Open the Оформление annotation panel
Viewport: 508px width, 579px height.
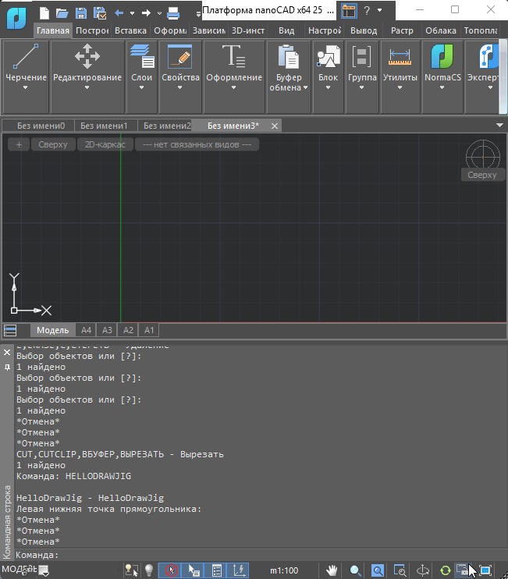point(234,76)
